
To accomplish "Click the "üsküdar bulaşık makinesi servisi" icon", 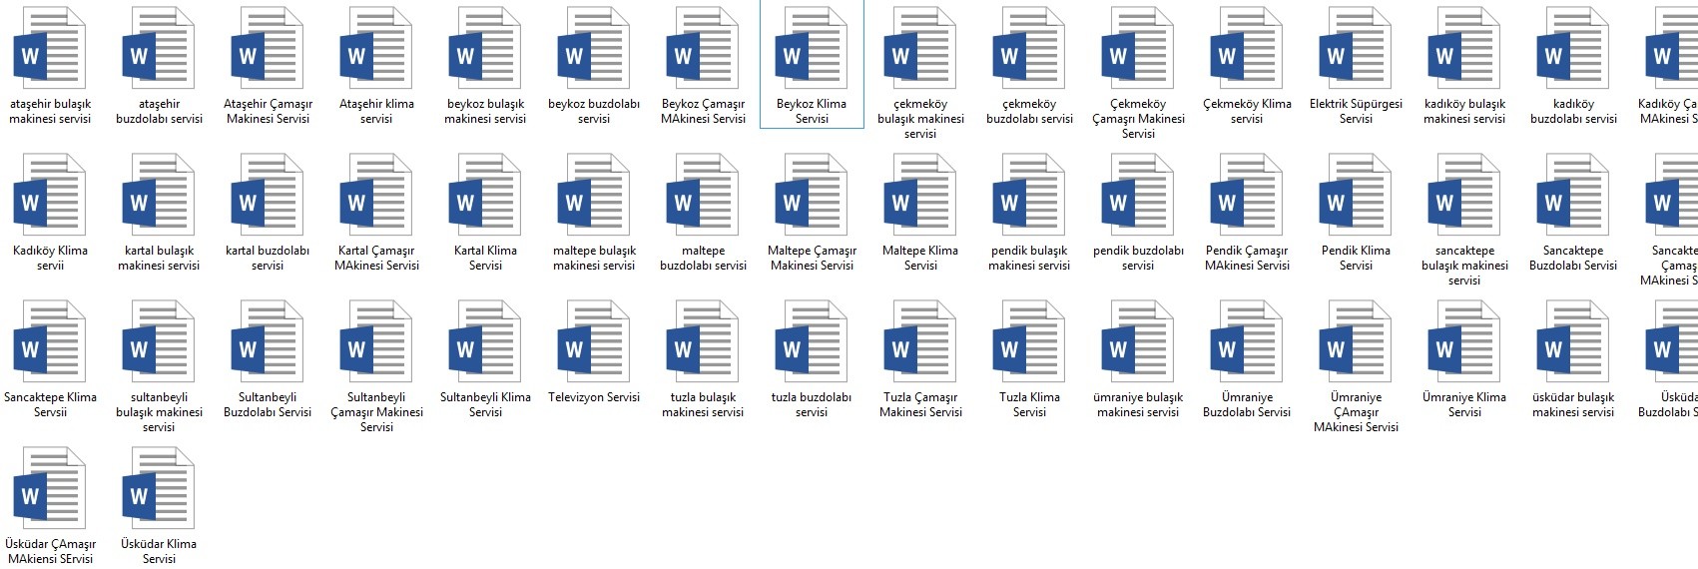I will coord(1572,341).
